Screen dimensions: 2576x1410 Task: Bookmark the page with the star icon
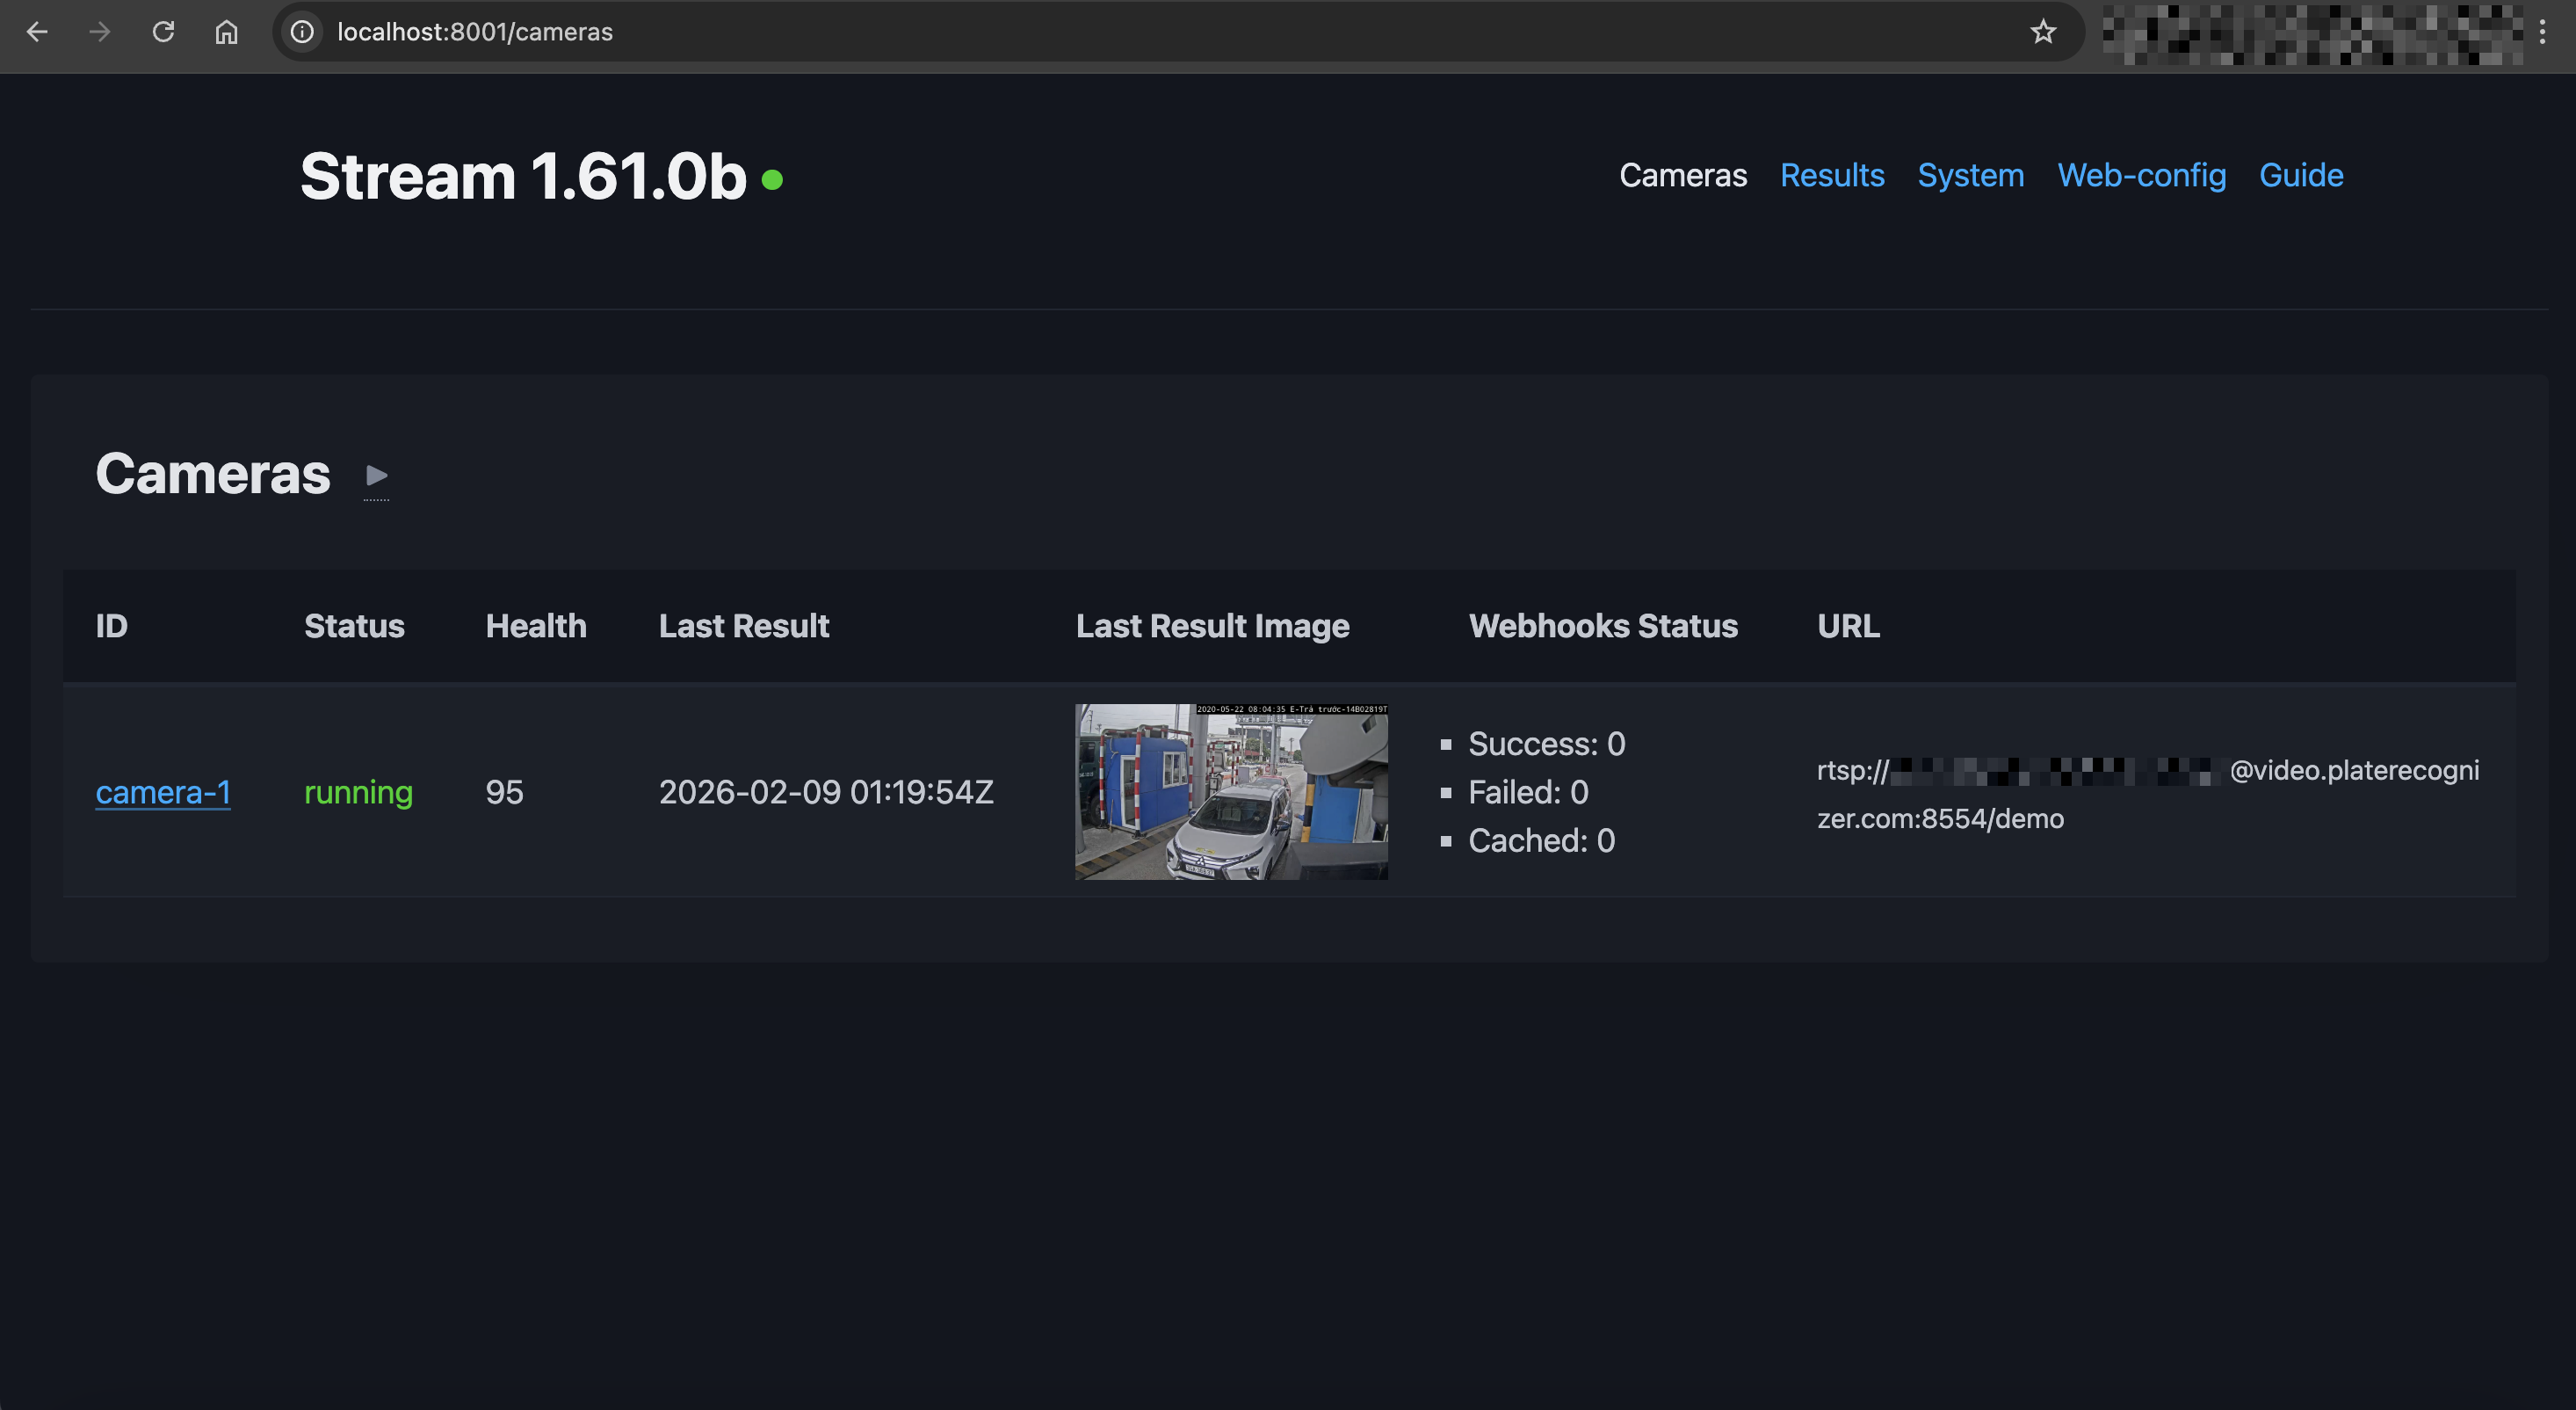(x=2043, y=32)
